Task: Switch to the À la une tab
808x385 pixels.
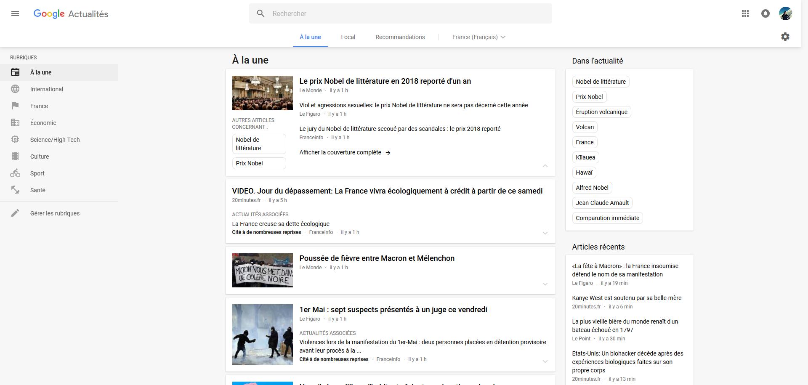Action: point(310,37)
